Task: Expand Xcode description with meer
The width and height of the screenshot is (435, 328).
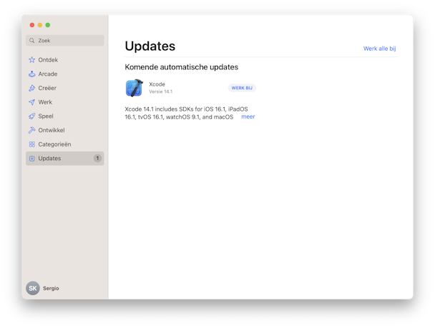Action: point(248,116)
